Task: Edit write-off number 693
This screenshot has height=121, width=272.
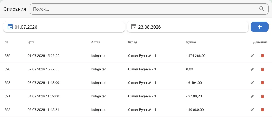Action: tap(252, 83)
